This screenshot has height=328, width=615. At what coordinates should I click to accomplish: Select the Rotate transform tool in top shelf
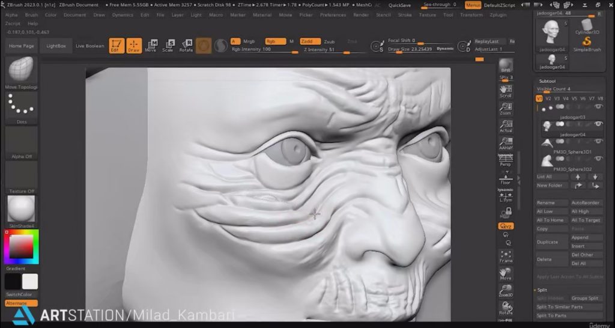[186, 46]
